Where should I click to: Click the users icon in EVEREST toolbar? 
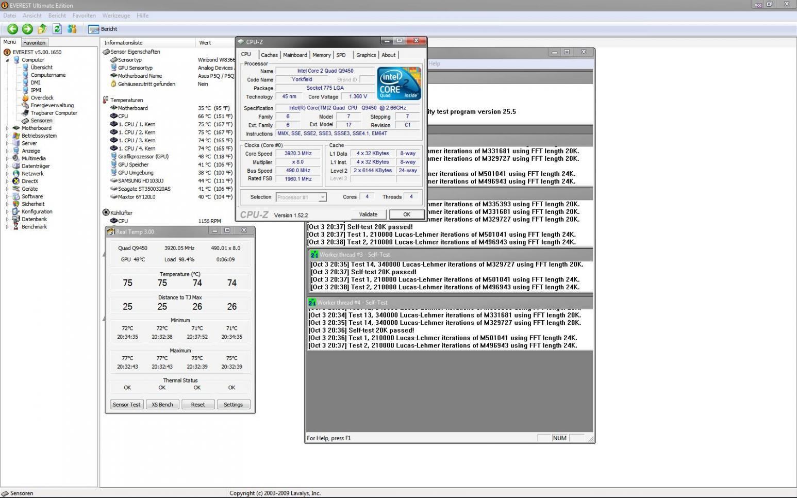coord(72,29)
